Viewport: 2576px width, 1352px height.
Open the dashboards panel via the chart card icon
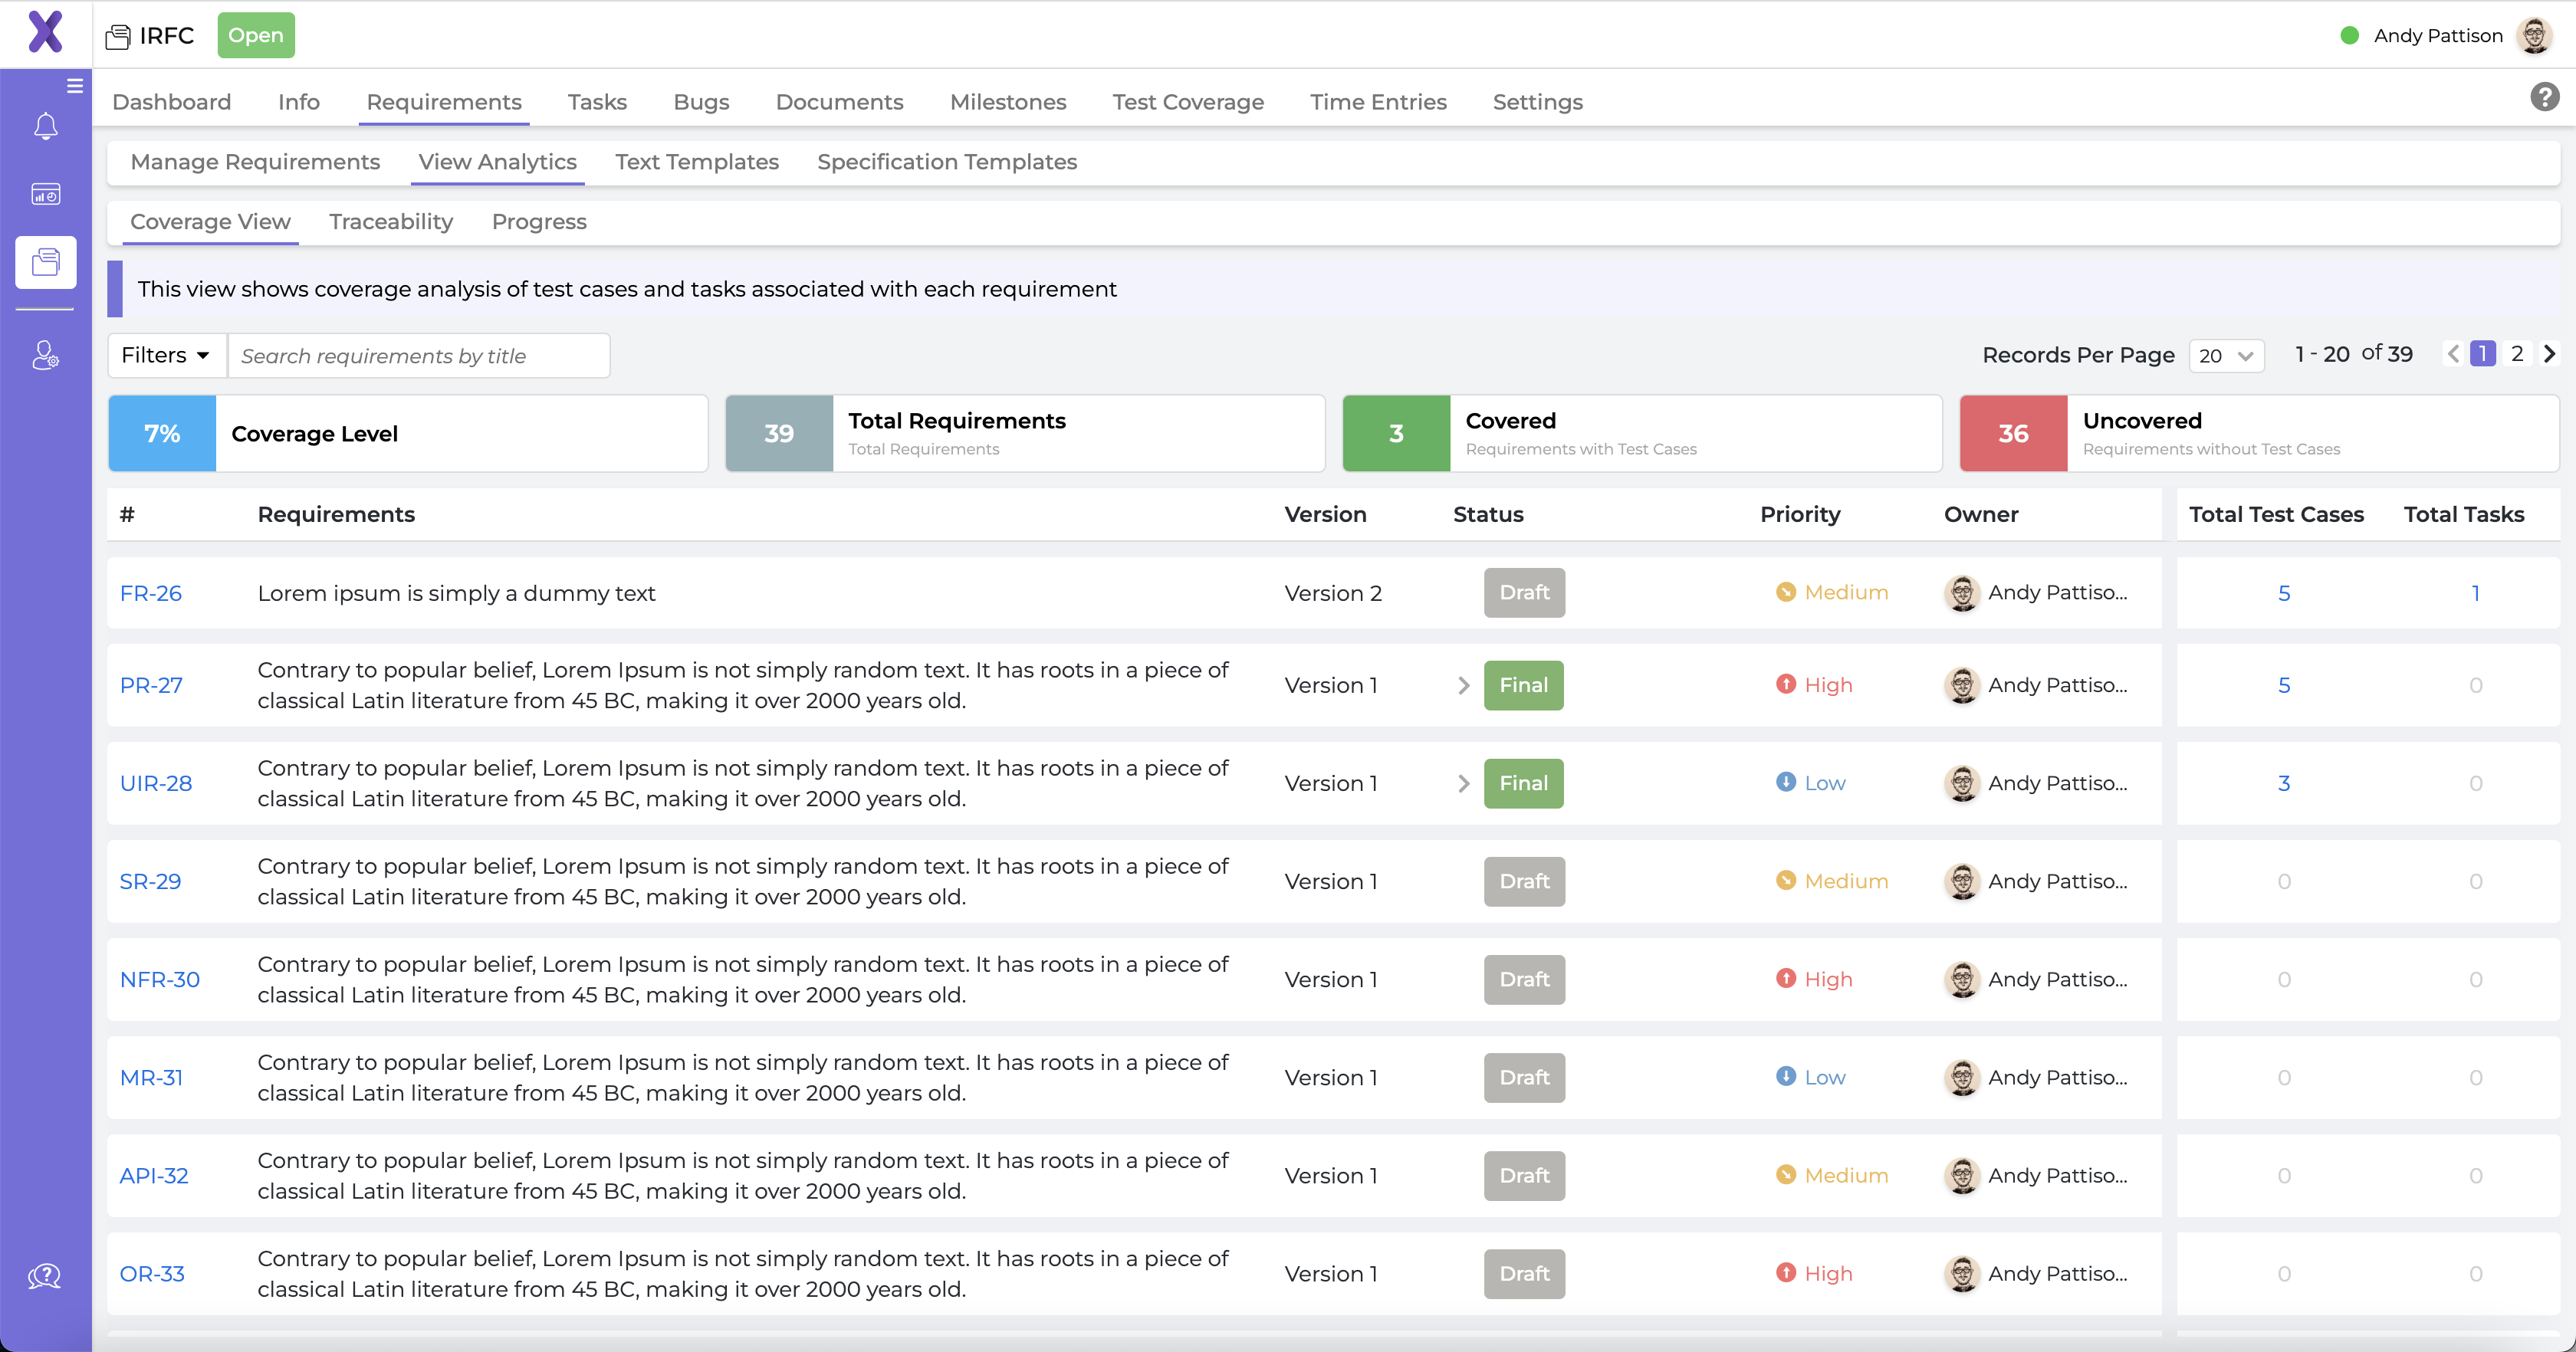[45, 194]
